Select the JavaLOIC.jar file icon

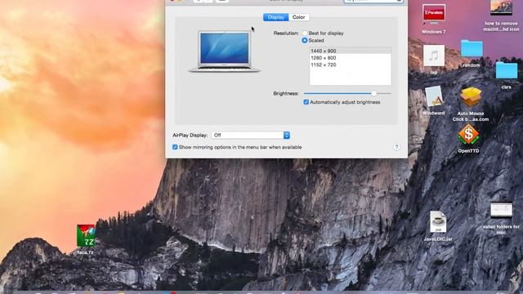point(438,221)
